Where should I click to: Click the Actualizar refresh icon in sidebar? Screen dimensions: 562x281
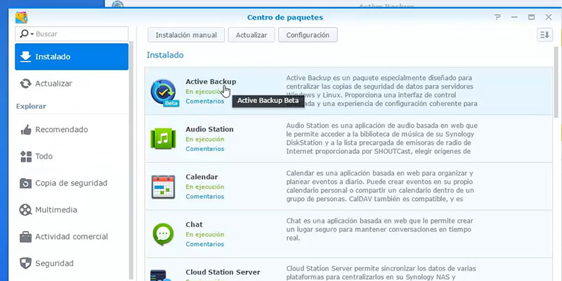pyautogui.click(x=25, y=84)
